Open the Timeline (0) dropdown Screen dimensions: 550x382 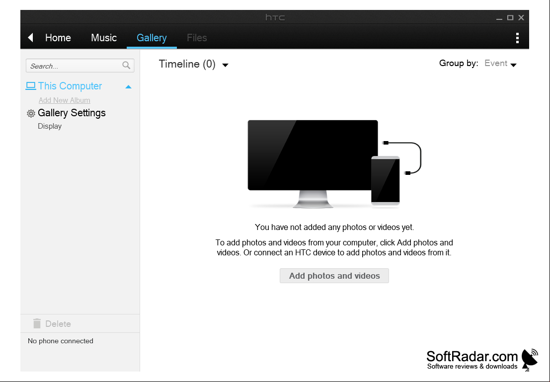click(x=193, y=64)
